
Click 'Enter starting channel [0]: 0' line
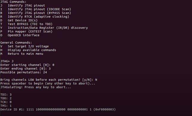pyautogui.click(x=27, y=65)
